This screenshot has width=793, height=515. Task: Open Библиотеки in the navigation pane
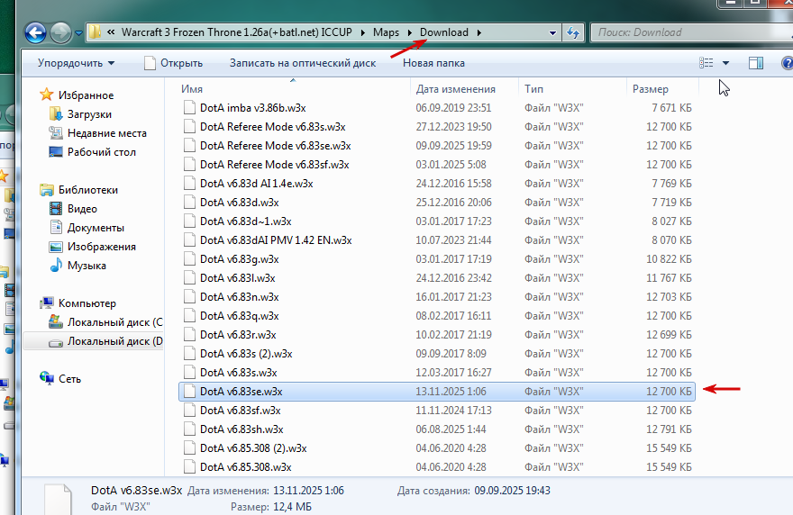tap(88, 190)
